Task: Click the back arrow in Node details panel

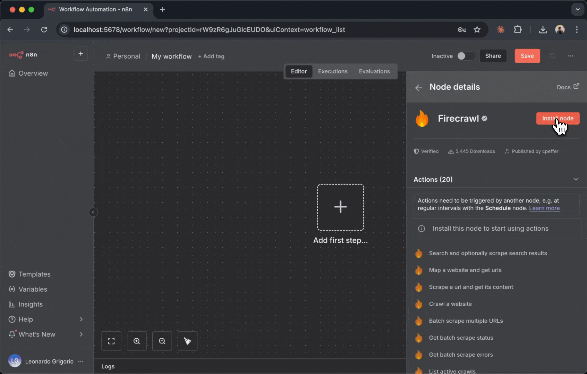Action: click(419, 87)
